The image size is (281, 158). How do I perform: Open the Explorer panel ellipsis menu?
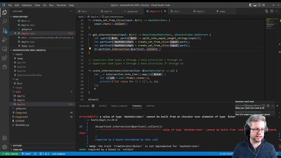[71, 11]
